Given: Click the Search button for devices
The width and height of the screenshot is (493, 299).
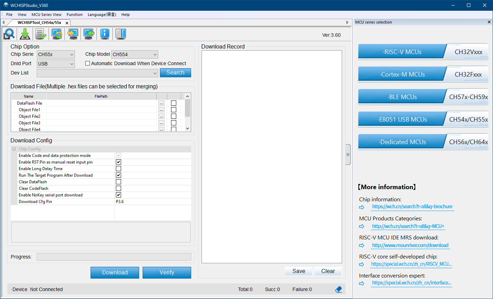Looking at the screenshot, I should 175,73.
